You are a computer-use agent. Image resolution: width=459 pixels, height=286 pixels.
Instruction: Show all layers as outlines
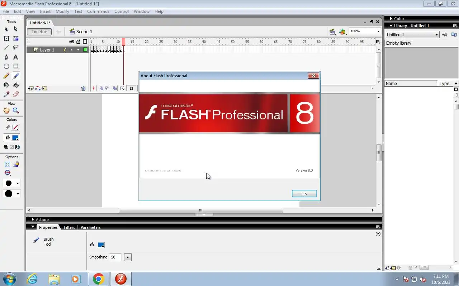[85, 41]
